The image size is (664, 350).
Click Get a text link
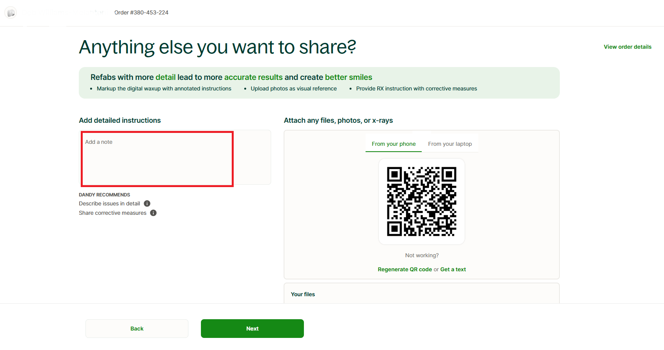pos(453,269)
